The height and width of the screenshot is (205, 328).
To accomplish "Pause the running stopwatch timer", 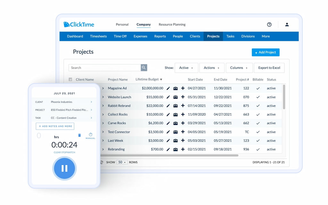I will coord(64,168).
